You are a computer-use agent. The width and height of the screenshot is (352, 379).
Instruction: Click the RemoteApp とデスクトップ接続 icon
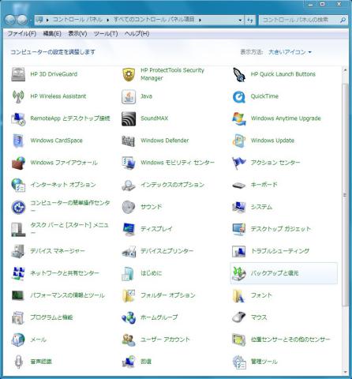(x=18, y=118)
